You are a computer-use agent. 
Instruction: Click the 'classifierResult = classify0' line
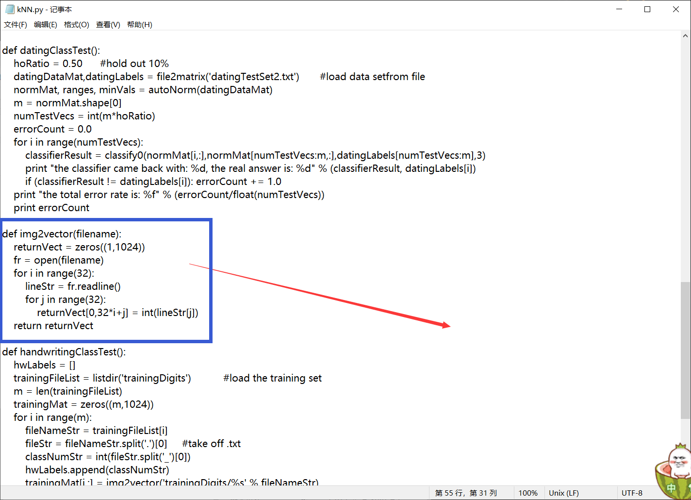(x=255, y=155)
